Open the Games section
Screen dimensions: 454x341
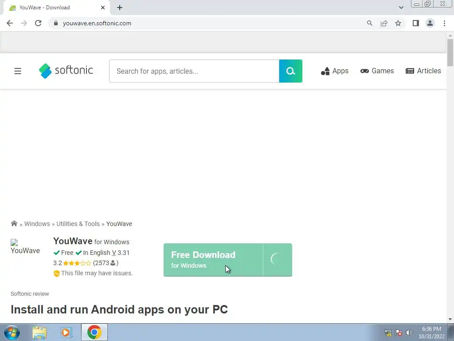pyautogui.click(x=377, y=71)
